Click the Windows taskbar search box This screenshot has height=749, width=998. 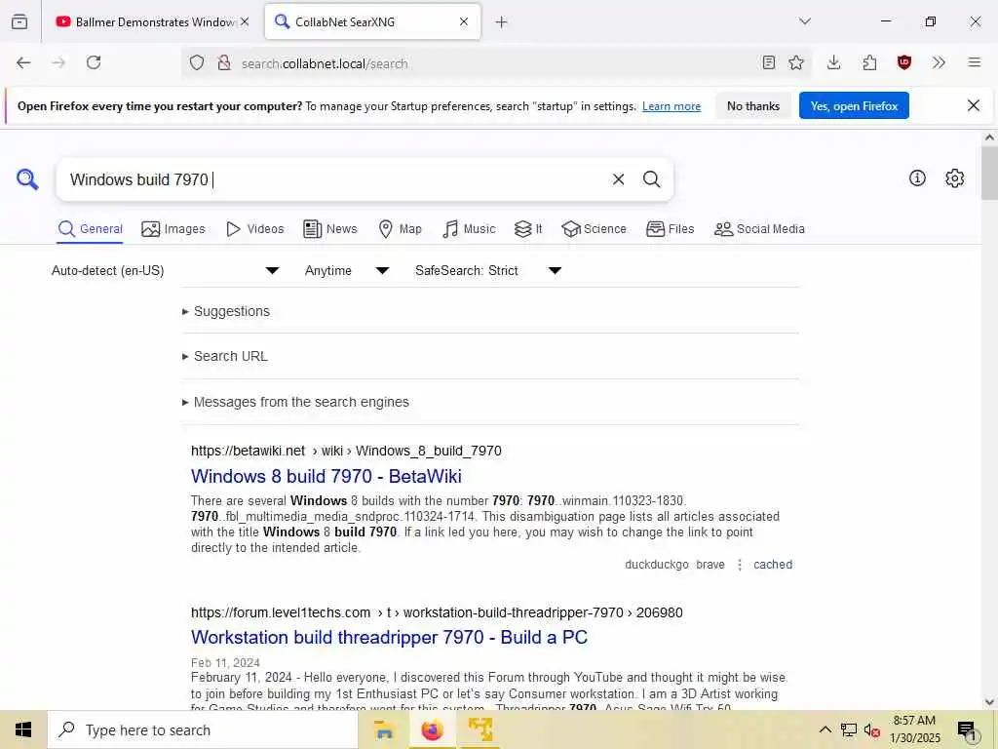click(x=203, y=729)
